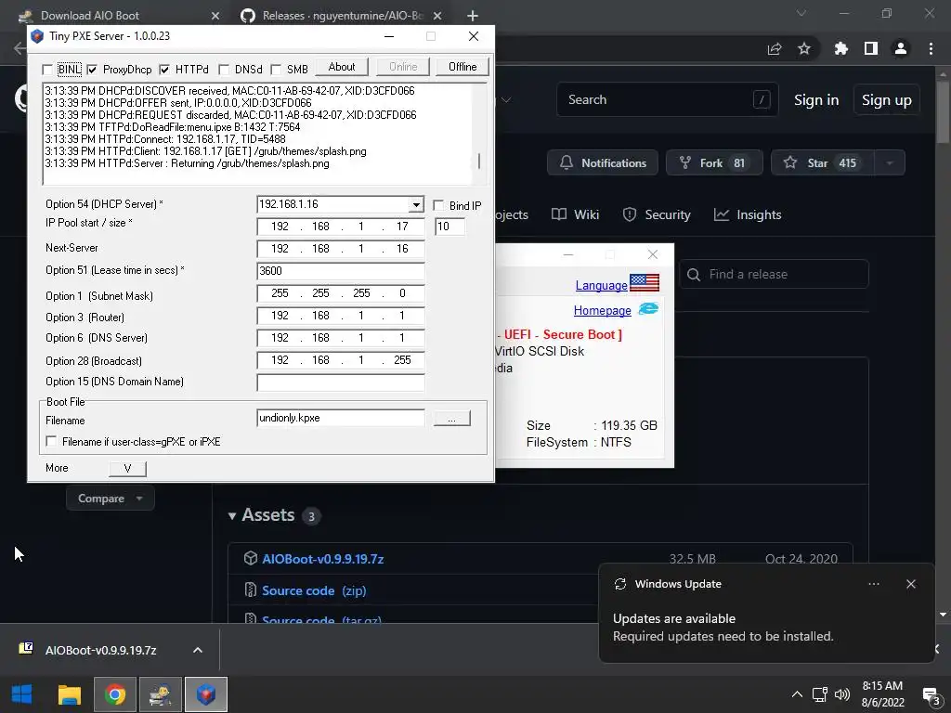Enable the BINL checkbox
This screenshot has width=951, height=713.
tap(47, 70)
